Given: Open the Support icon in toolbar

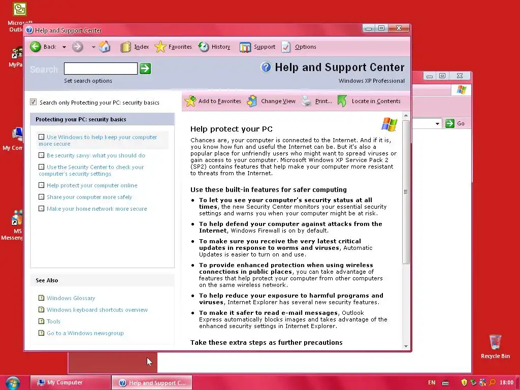Looking at the screenshot, I should pos(245,47).
